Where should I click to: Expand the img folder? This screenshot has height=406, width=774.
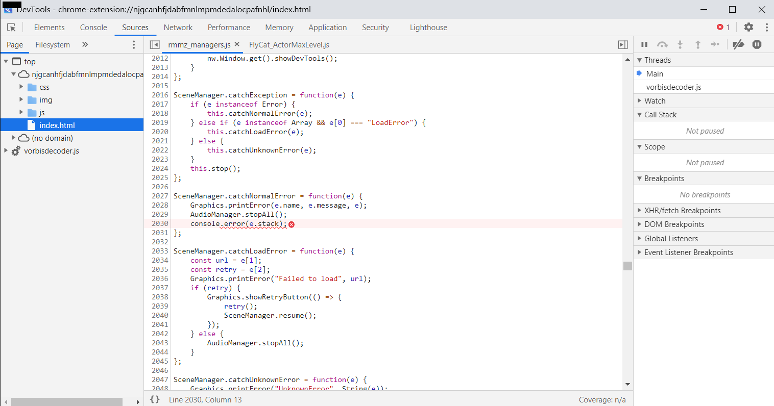pos(21,100)
